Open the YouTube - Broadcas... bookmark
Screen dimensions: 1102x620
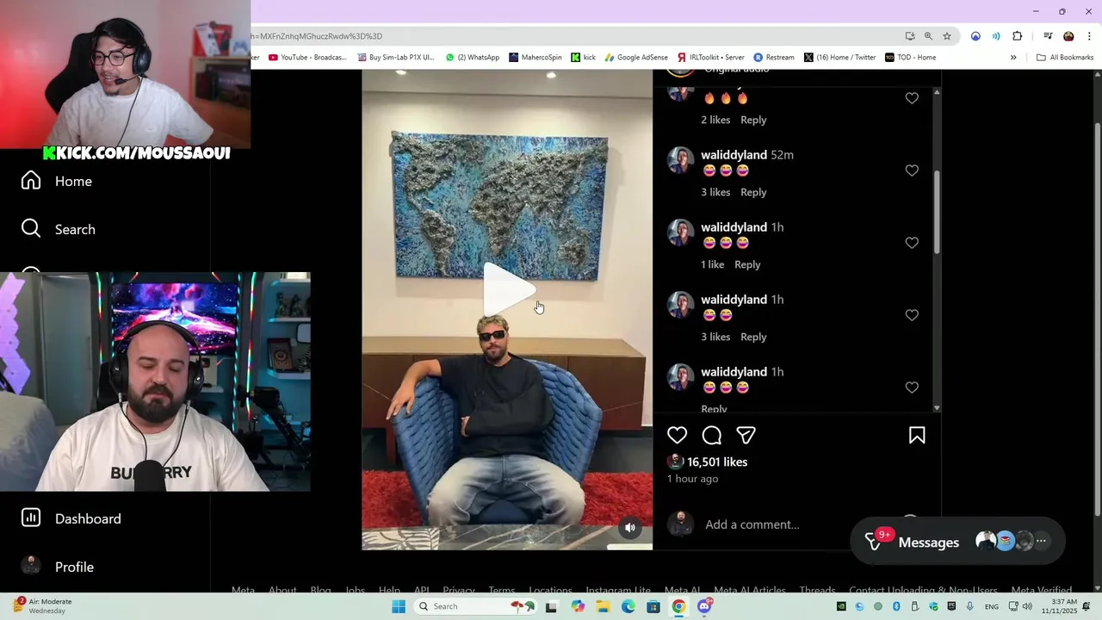[x=307, y=58]
